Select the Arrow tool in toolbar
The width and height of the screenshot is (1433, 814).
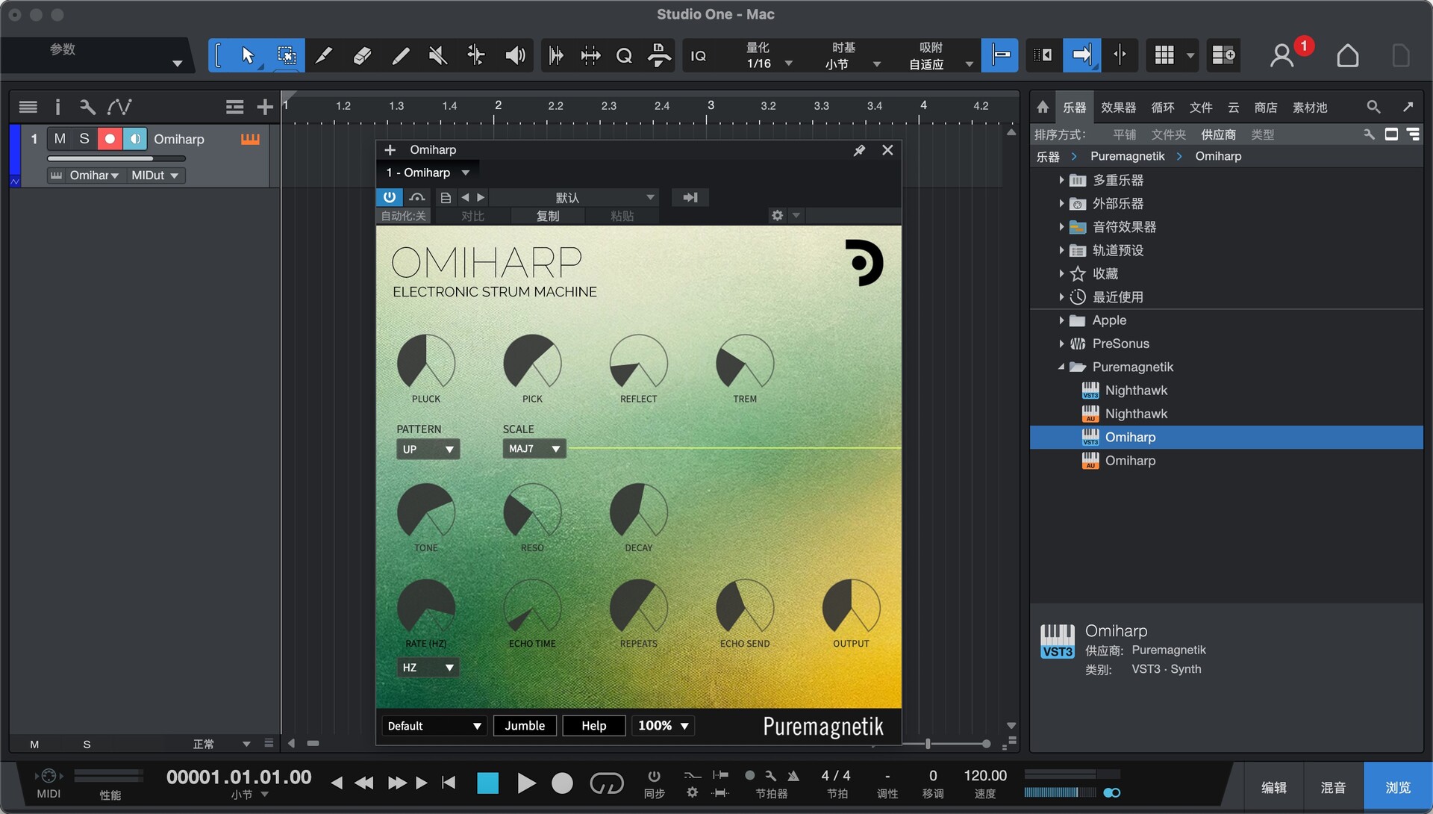click(x=248, y=55)
